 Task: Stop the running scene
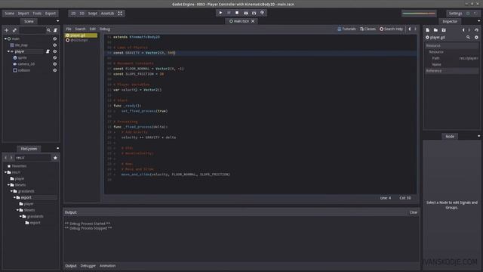click(x=237, y=13)
